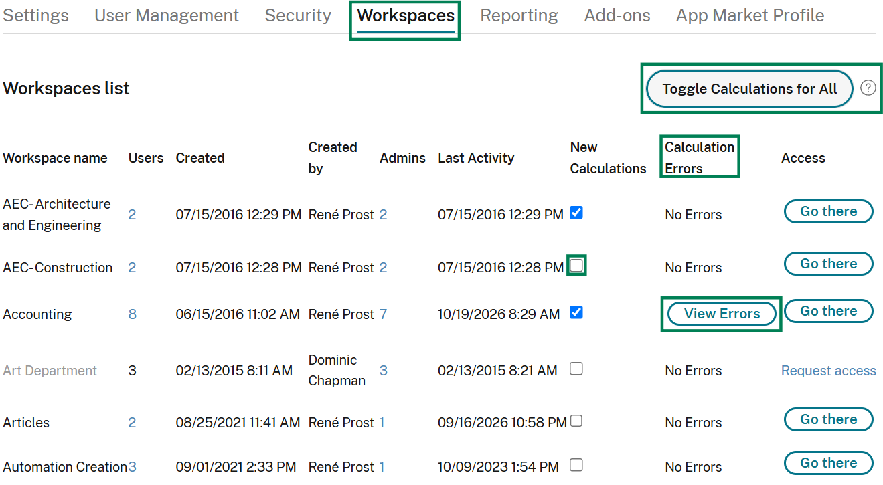Request access to Art Department workspace

(x=829, y=371)
